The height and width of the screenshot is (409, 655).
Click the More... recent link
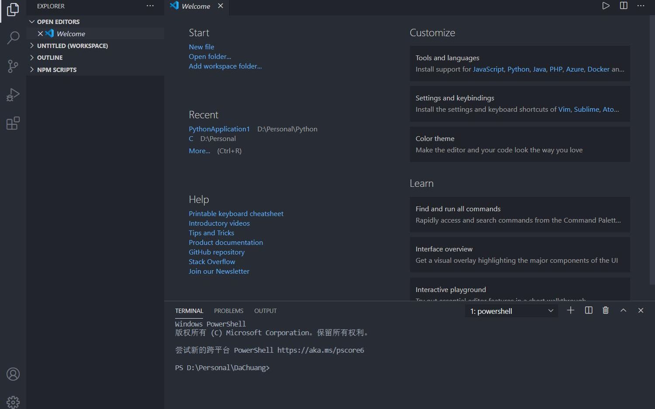click(x=200, y=151)
